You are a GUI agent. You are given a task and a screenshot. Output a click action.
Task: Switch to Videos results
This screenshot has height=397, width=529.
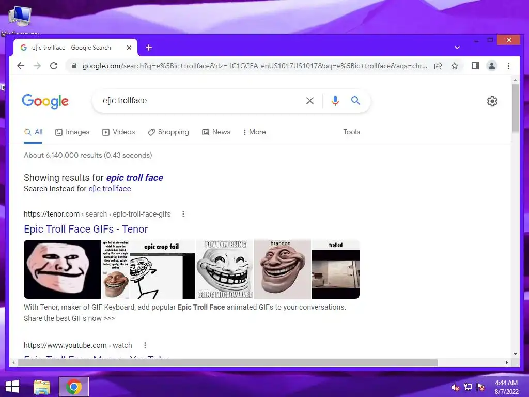(x=118, y=132)
